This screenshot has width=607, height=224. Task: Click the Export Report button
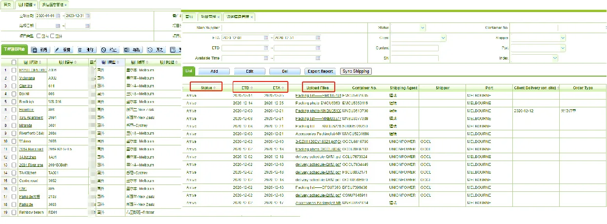click(x=321, y=71)
